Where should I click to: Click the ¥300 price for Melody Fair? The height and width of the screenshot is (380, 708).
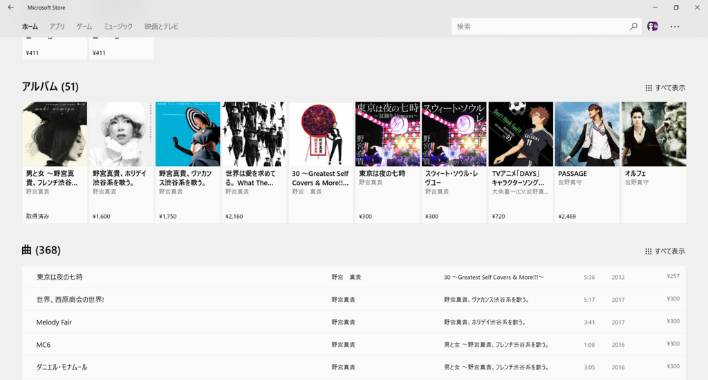click(673, 321)
